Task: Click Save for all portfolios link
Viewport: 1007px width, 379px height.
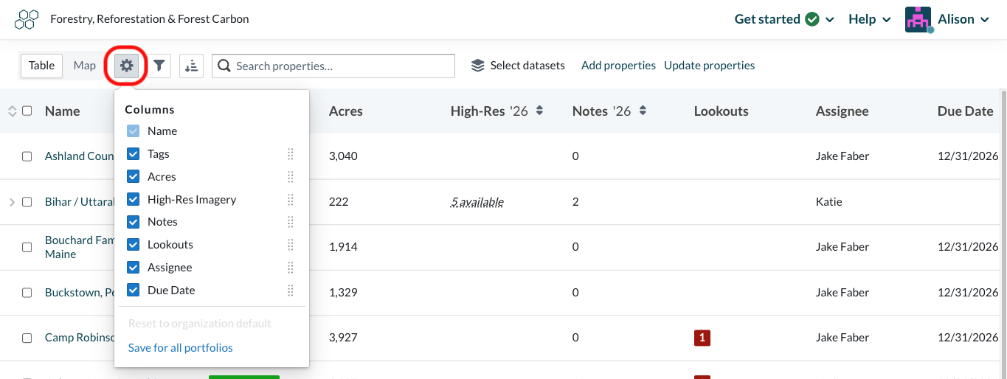Action: 180,347
